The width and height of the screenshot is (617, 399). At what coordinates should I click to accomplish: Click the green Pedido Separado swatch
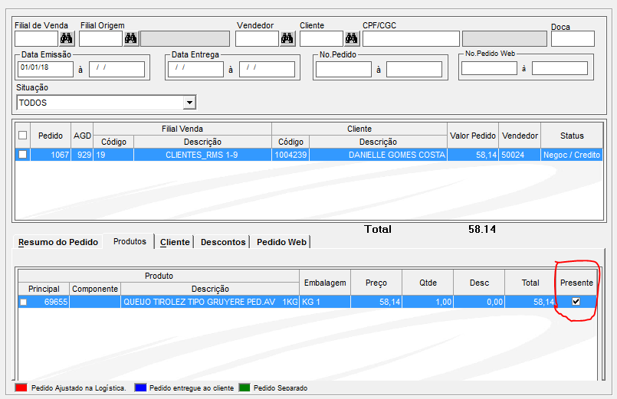(x=245, y=388)
